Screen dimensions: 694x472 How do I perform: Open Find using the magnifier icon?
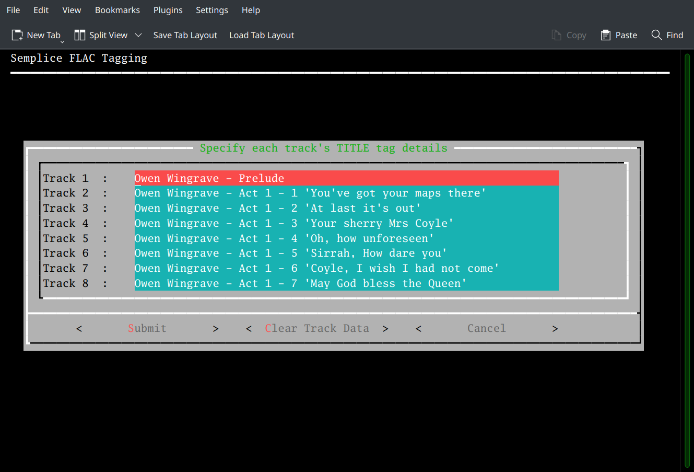click(x=656, y=34)
